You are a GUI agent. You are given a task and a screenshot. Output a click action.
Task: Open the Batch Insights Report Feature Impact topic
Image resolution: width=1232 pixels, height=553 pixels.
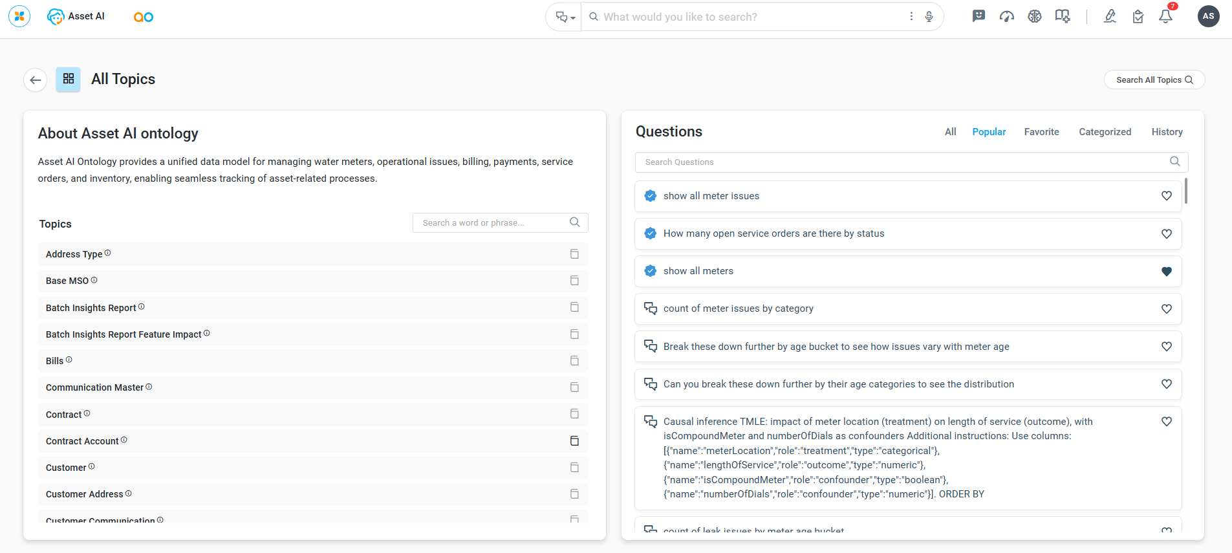(x=313, y=334)
